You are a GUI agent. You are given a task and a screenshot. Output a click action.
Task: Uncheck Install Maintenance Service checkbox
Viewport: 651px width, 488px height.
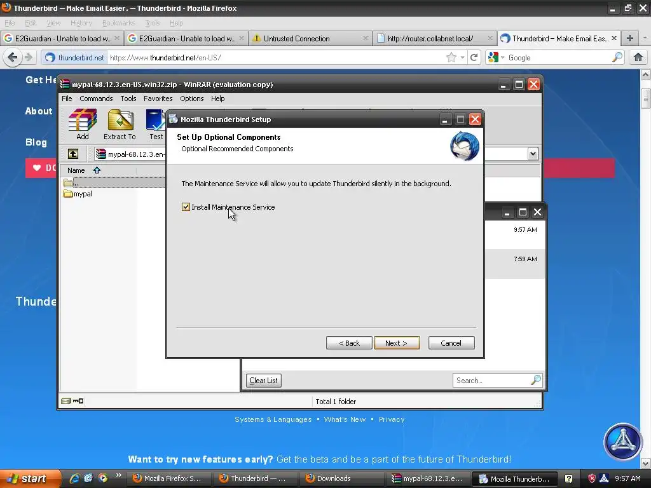pos(186,207)
